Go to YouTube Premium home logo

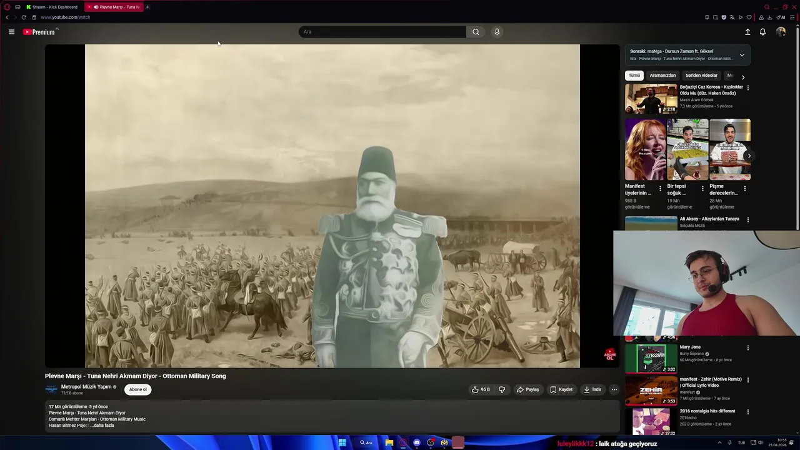pos(40,32)
